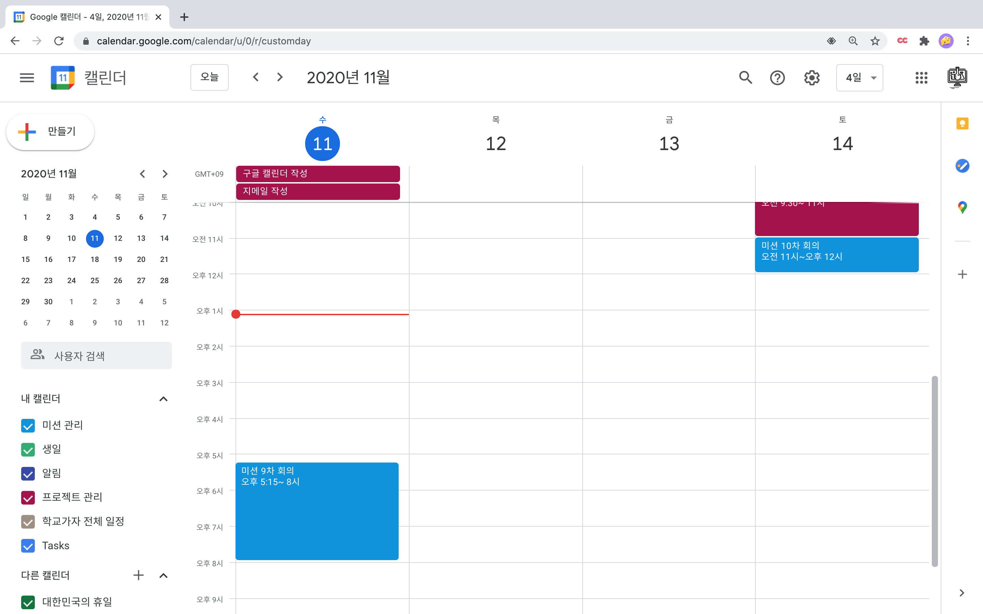Open the Google apps grid

pyautogui.click(x=921, y=77)
